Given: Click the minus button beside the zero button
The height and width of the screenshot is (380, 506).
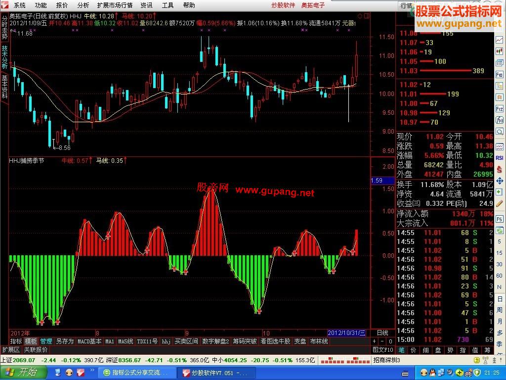Looking at the screenshot, I should [382, 341].
